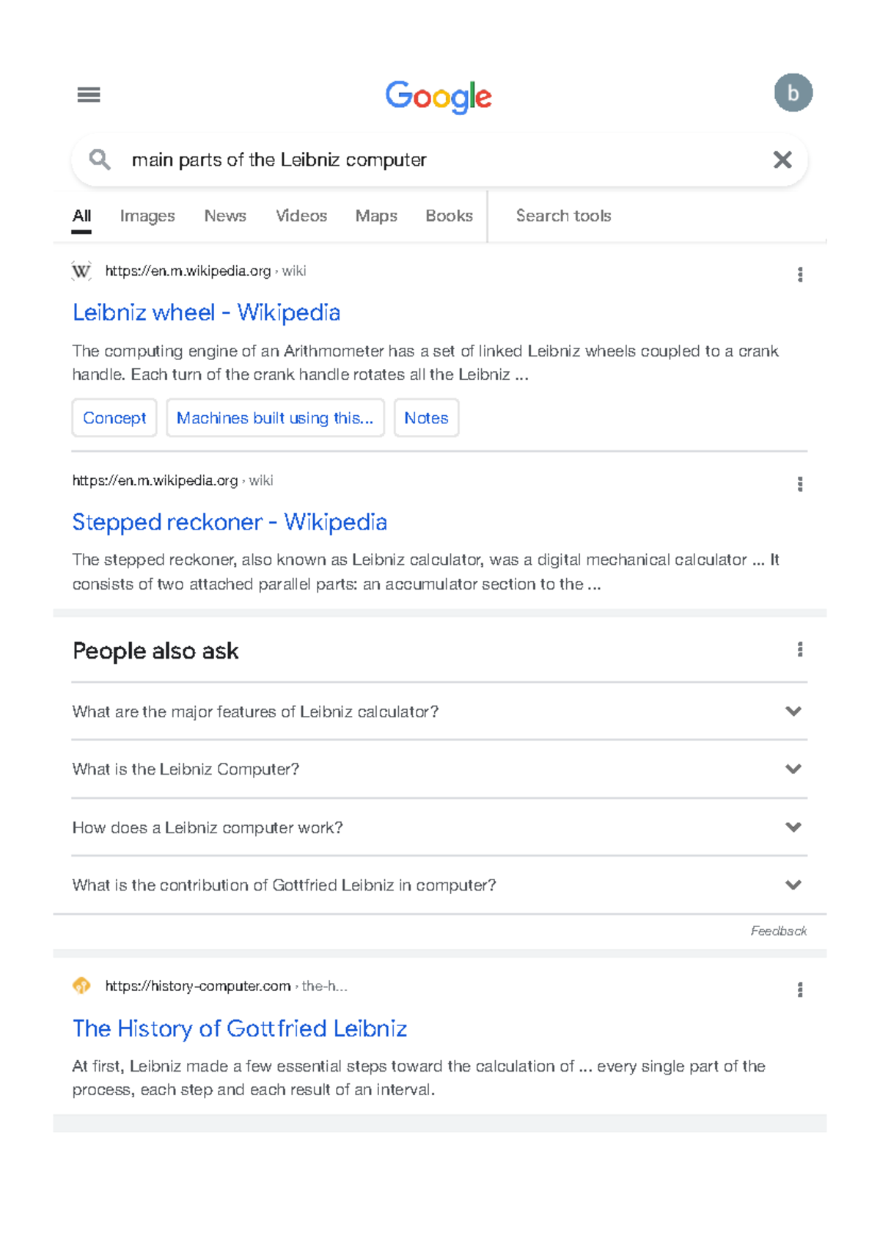Click the Concept sitelink chip
The width and height of the screenshot is (880, 1244).
[114, 418]
